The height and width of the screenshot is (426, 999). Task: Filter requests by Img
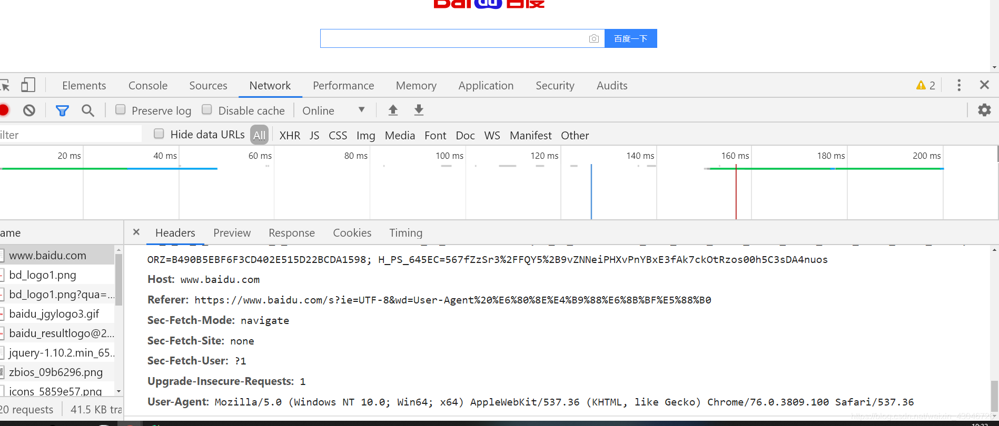(x=365, y=136)
